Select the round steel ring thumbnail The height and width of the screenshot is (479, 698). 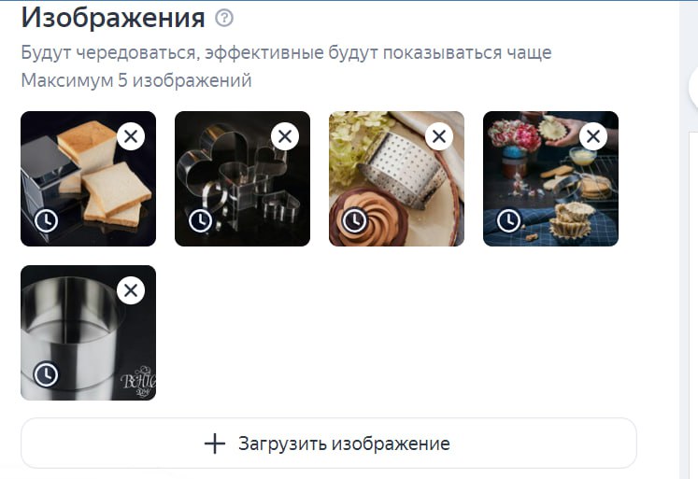pos(88,332)
